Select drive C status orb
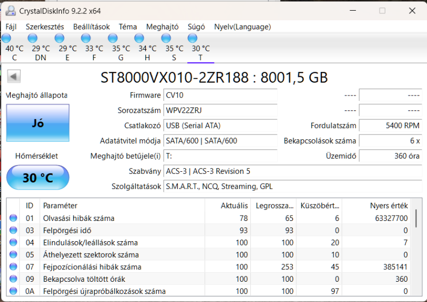The height and width of the screenshot is (302, 427). coord(6,38)
